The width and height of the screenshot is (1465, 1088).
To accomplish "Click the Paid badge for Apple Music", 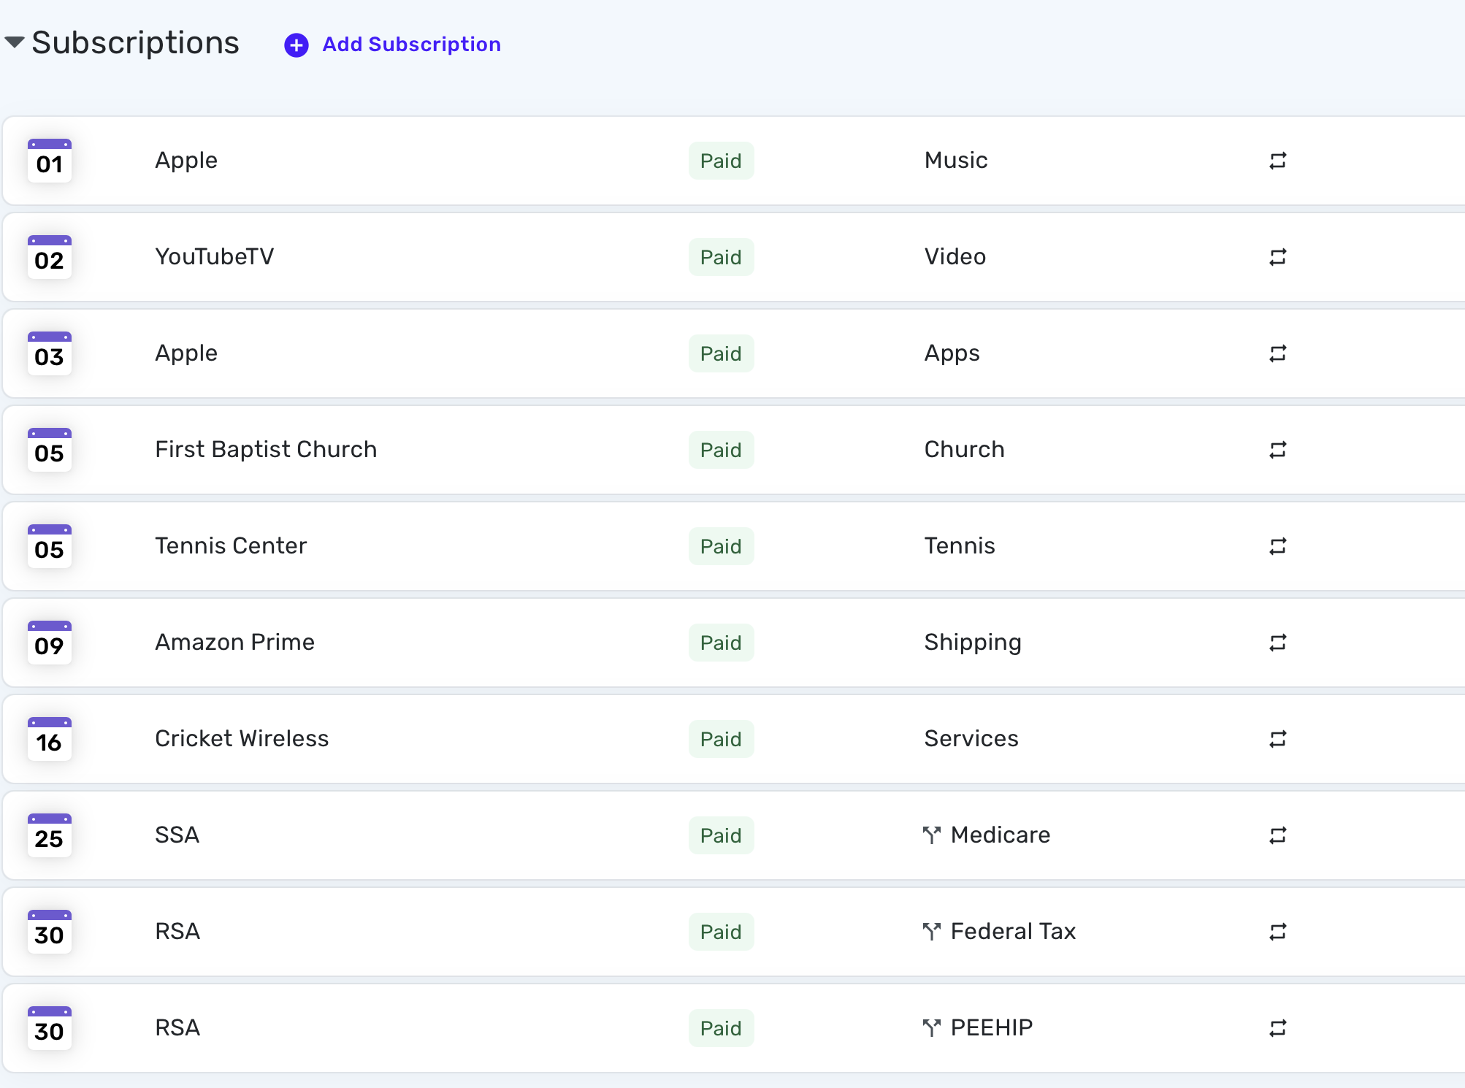I will (722, 161).
